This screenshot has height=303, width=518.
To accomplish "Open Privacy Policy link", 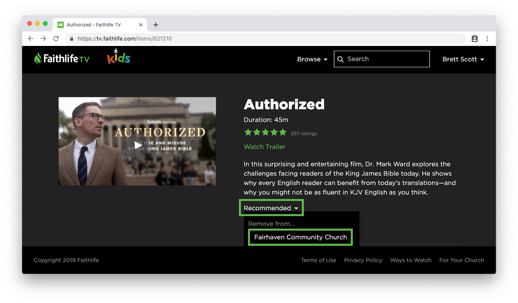I will tap(363, 260).
